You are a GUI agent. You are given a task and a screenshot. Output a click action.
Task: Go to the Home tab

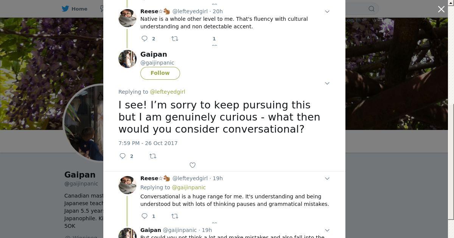[75, 9]
